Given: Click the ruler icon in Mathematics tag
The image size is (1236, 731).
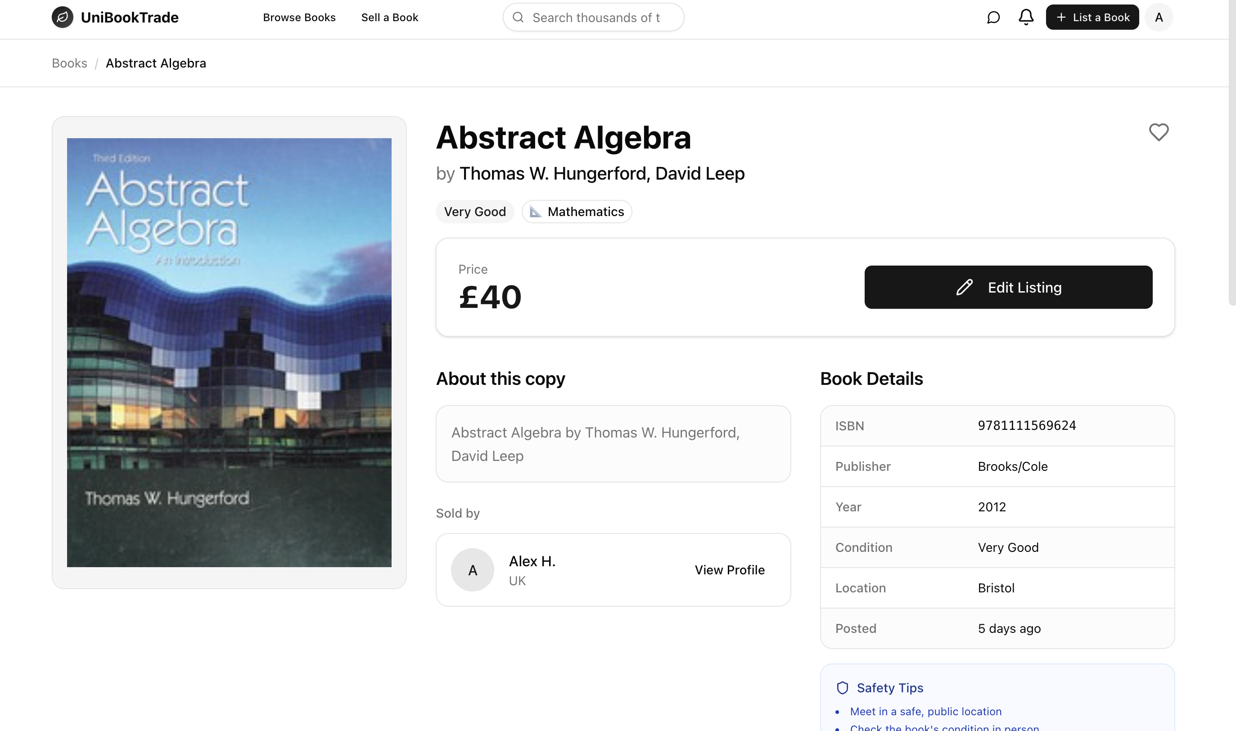Looking at the screenshot, I should click(536, 211).
